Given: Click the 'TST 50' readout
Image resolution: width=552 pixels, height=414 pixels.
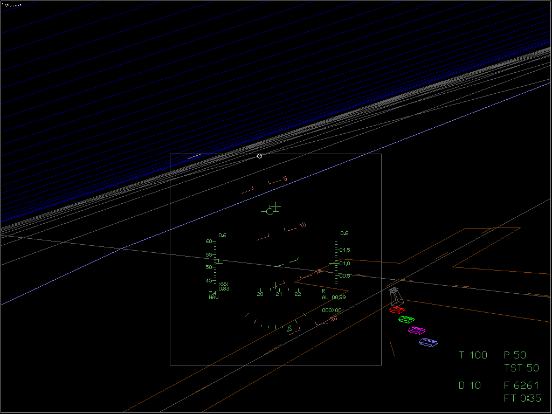Looking at the screenshot, I should [521, 368].
